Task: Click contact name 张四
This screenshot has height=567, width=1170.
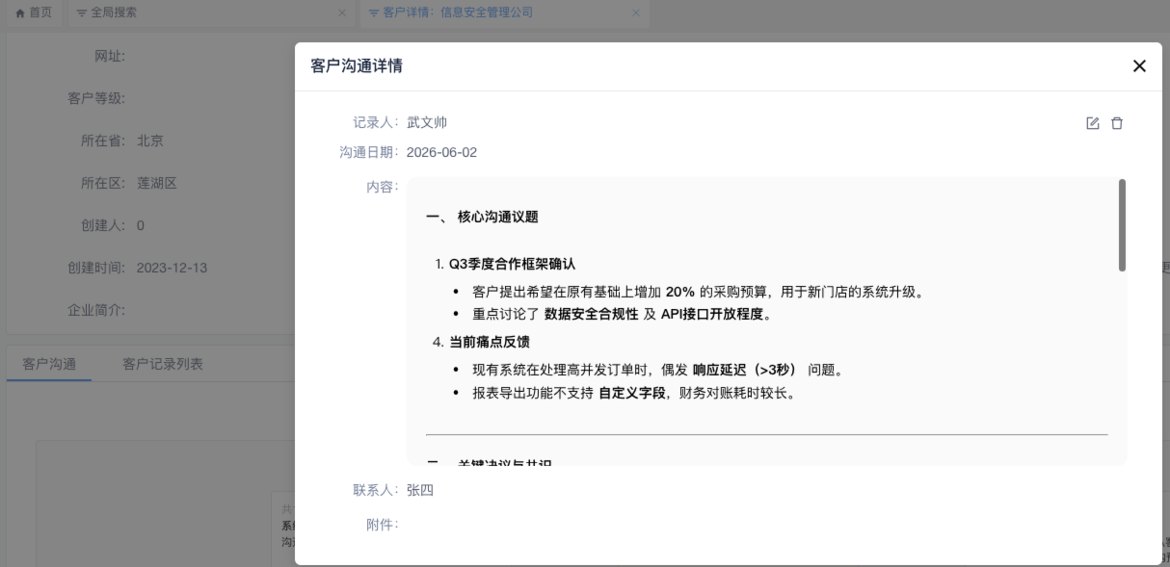Action: [420, 490]
